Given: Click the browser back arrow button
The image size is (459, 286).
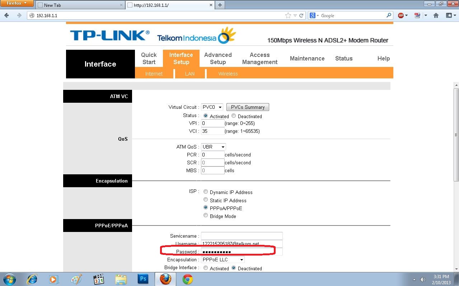Looking at the screenshot, I should [x=7, y=15].
